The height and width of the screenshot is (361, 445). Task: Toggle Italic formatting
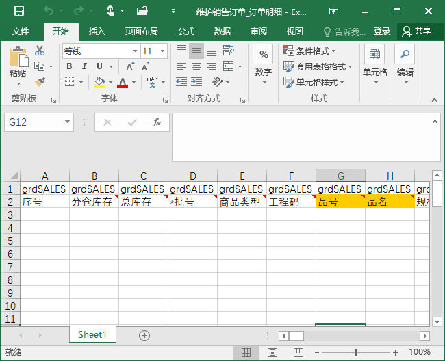[x=84, y=66]
